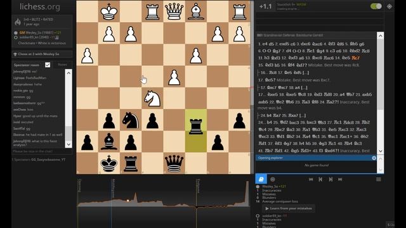Select the white rook next to the queen
406x228 pixels.
pos(152,11)
